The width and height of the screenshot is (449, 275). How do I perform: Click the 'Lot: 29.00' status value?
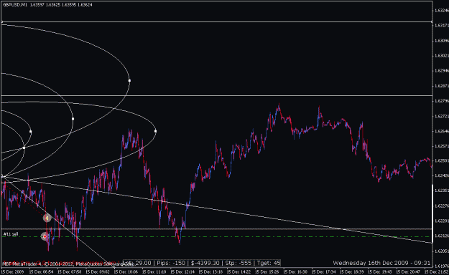(x=137, y=263)
